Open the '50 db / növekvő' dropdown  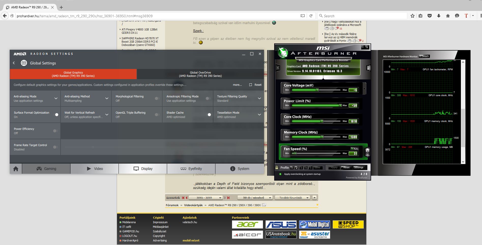click(x=255, y=198)
